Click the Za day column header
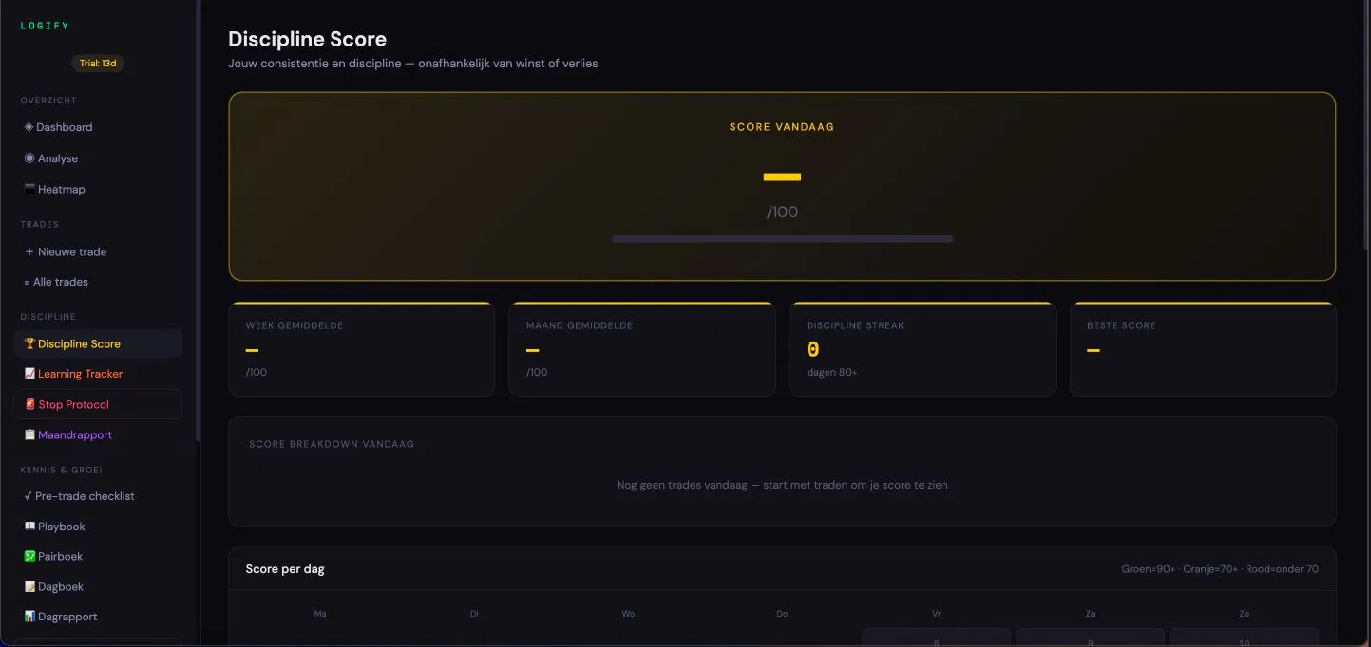Image resolution: width=1371 pixels, height=647 pixels. [1090, 614]
